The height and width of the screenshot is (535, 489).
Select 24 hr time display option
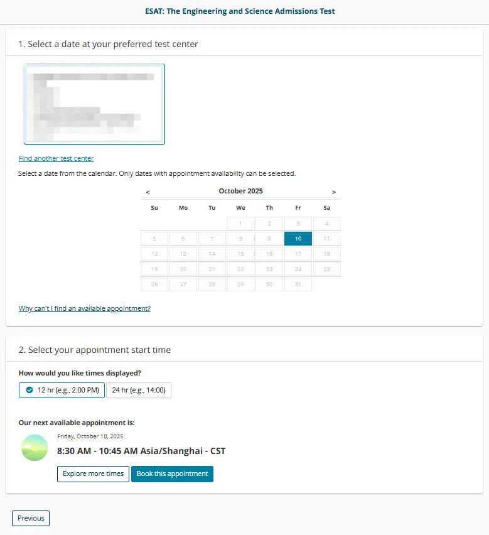(139, 390)
